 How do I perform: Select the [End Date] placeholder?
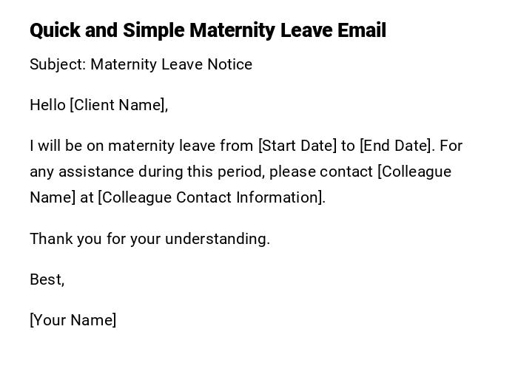(395, 146)
